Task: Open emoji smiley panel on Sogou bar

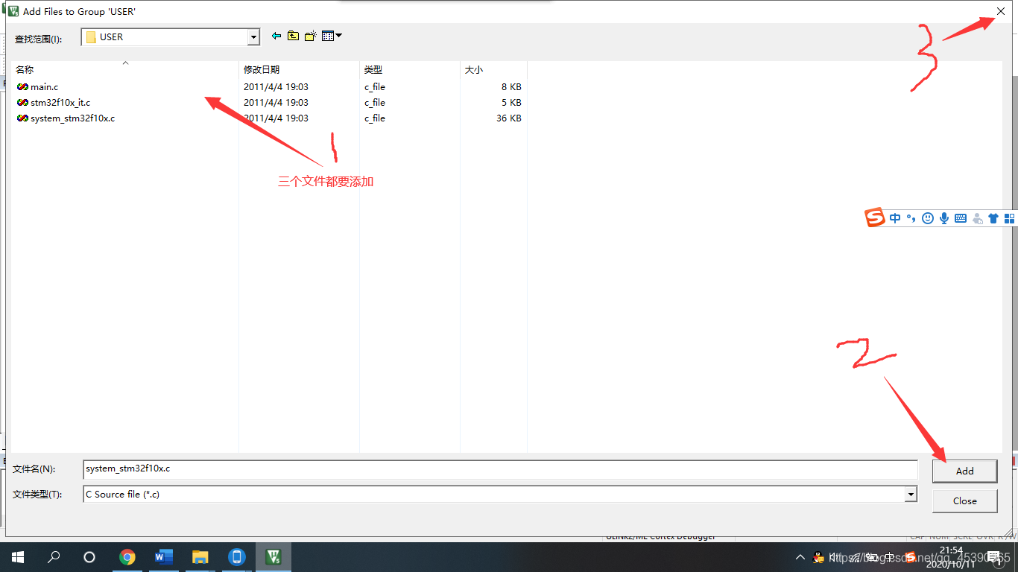Action: point(928,218)
